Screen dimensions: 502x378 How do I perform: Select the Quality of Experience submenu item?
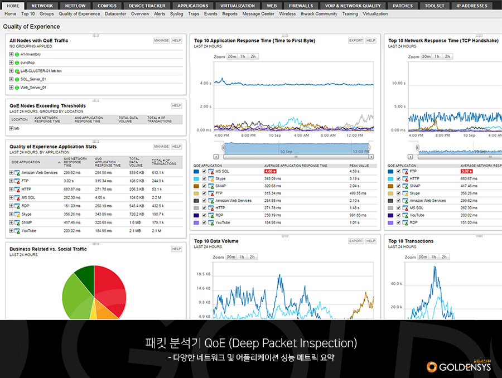(79, 14)
